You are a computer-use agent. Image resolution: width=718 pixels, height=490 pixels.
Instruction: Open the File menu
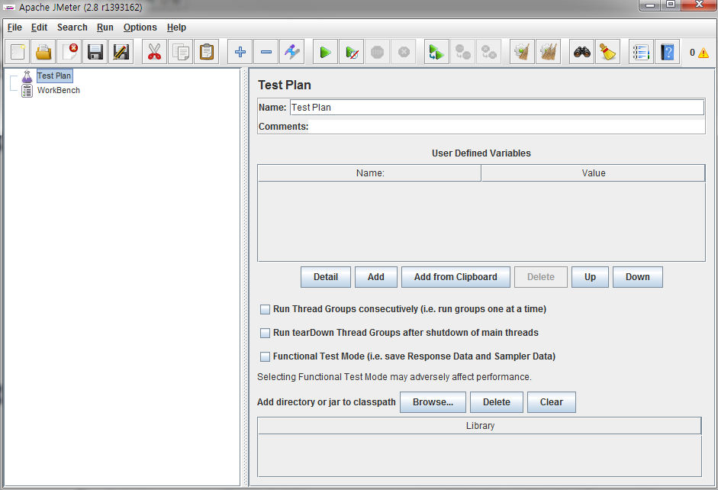pyautogui.click(x=14, y=27)
